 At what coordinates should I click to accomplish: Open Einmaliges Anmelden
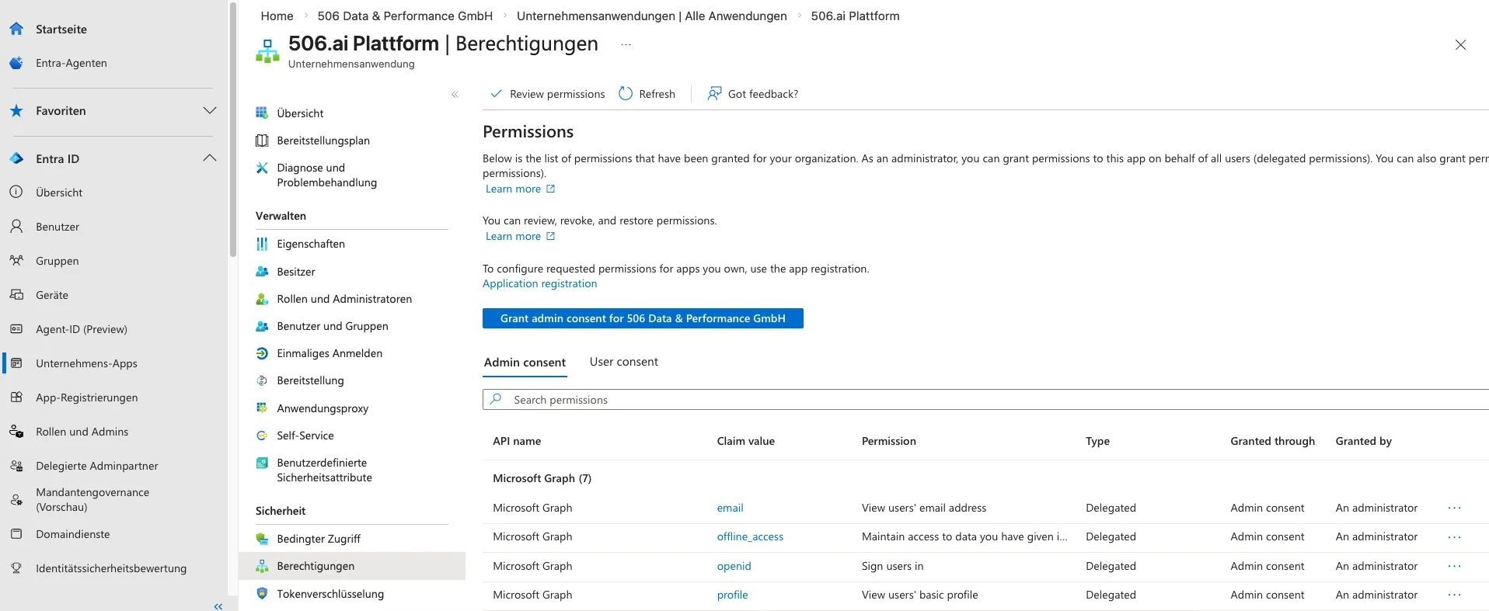330,353
